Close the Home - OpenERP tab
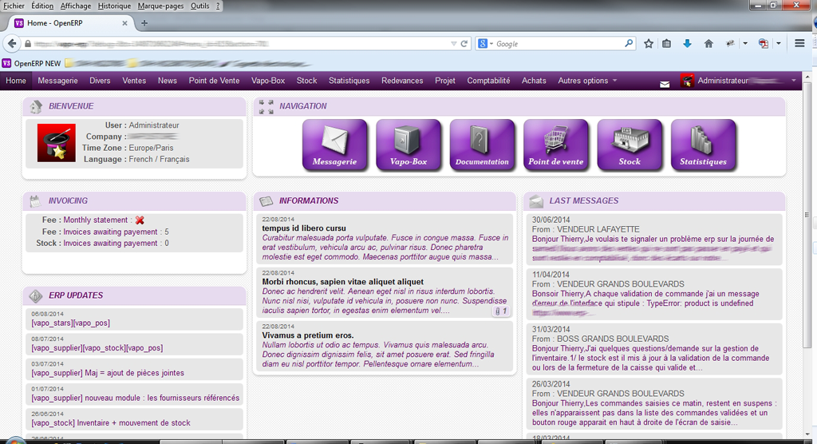 click(x=124, y=23)
